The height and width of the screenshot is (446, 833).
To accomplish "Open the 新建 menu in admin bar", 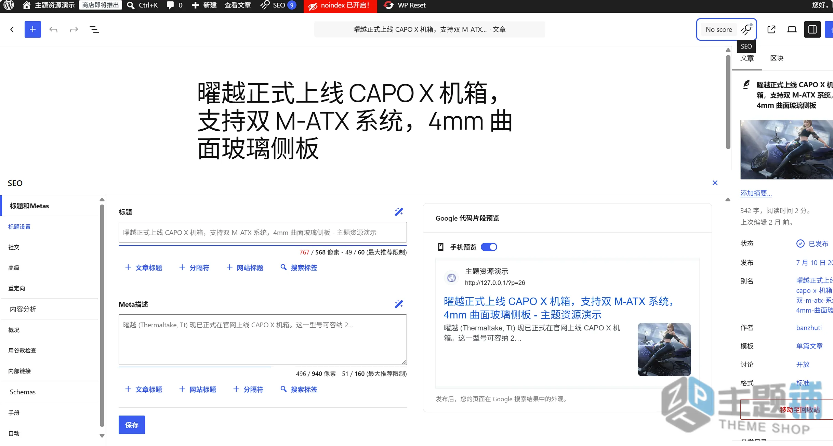I will [204, 5].
